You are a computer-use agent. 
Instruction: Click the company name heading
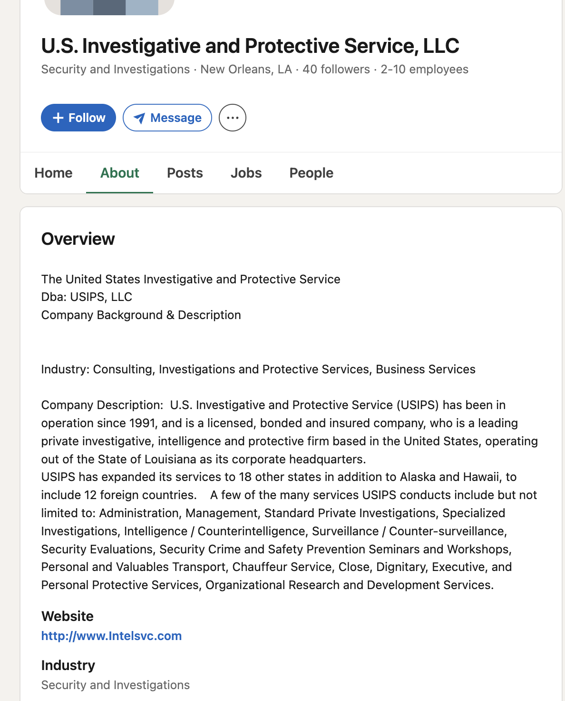pyautogui.click(x=250, y=46)
